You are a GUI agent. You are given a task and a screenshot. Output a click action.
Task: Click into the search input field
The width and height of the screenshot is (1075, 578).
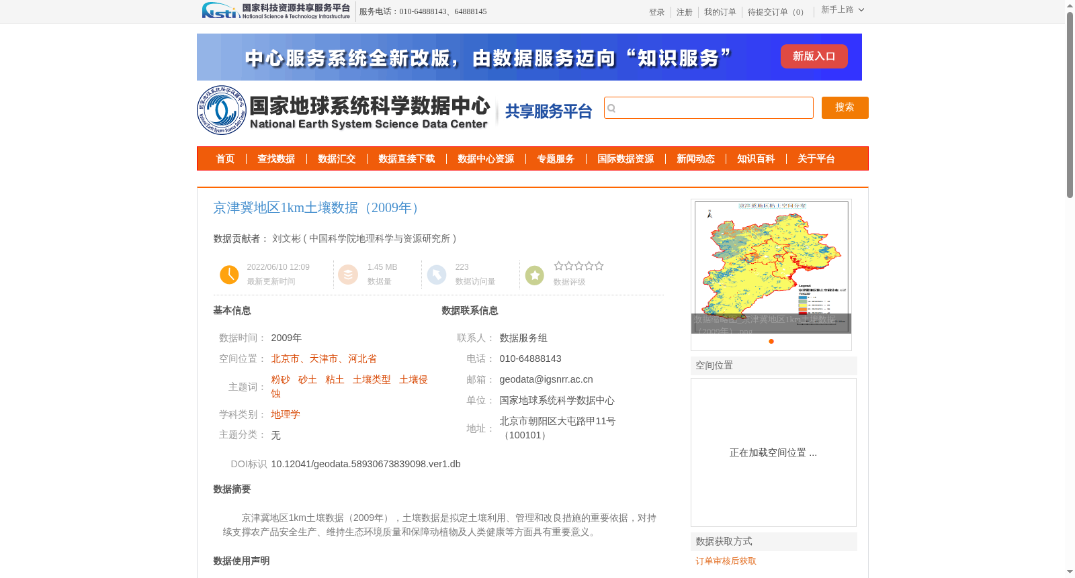click(709, 108)
